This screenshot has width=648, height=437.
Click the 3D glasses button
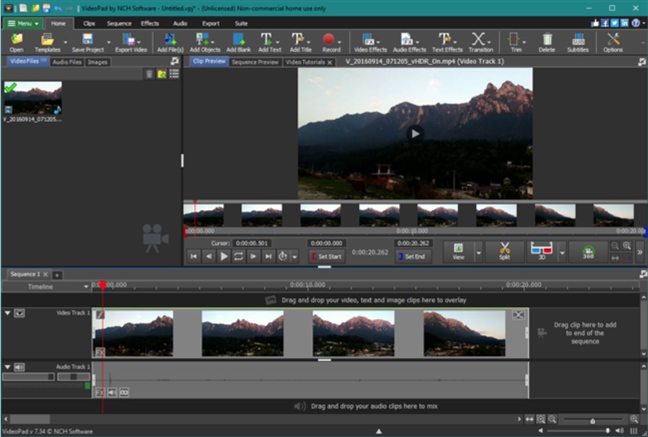(542, 251)
